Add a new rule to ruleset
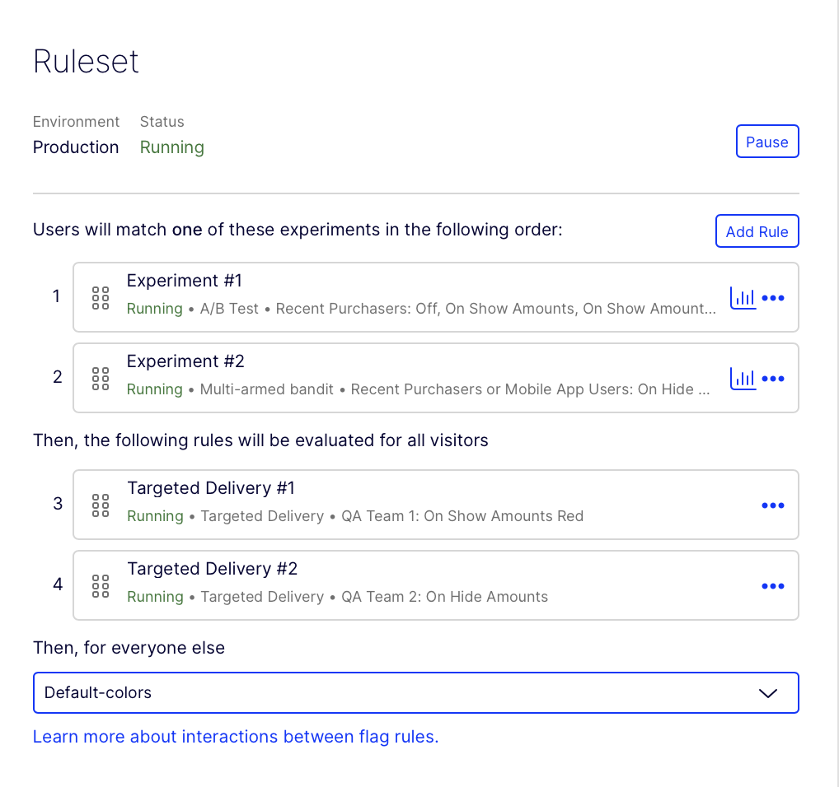Viewport: 839px width, 787px height. point(757,231)
